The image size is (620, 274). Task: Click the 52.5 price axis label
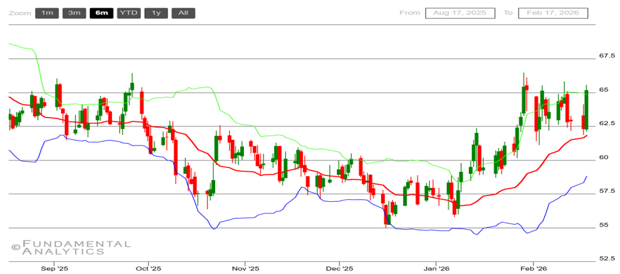coord(607,259)
